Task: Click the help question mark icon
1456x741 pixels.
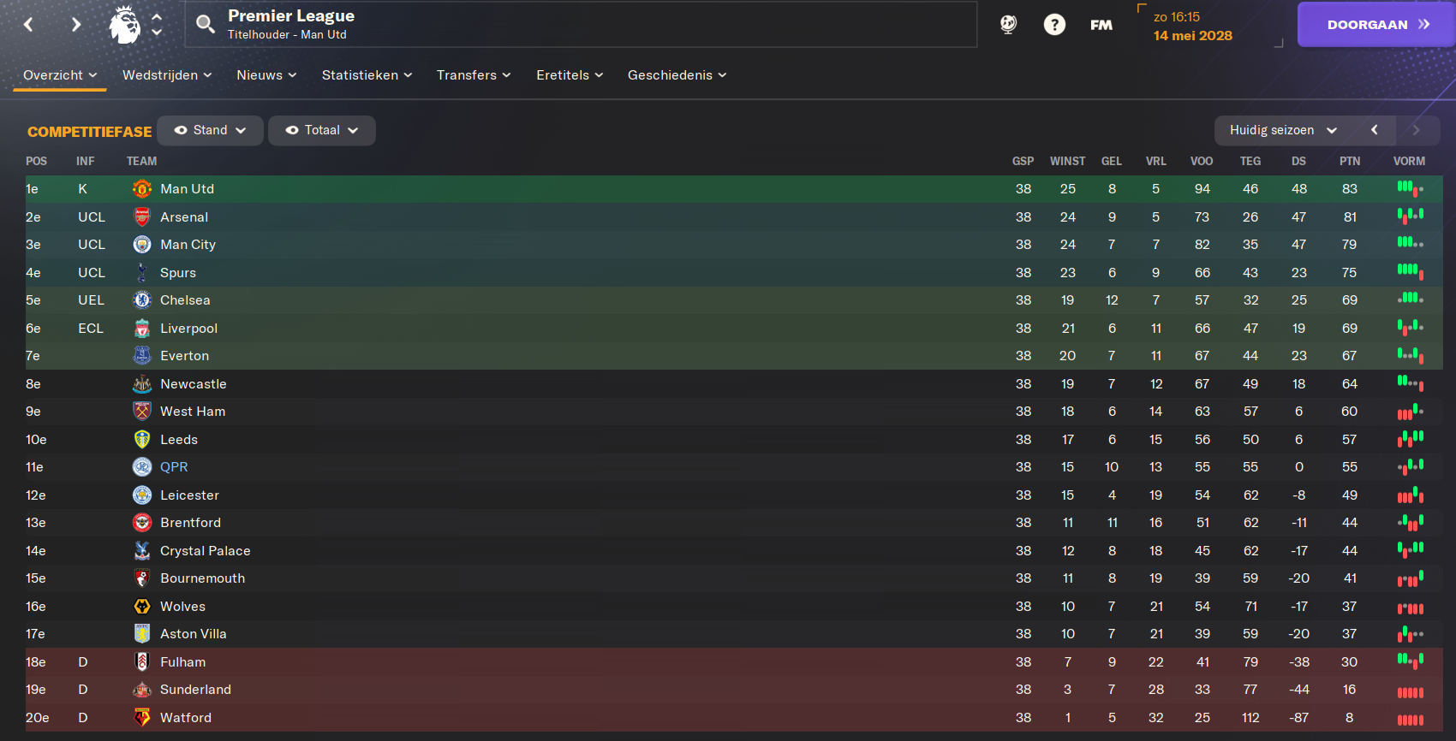Action: (x=1054, y=25)
